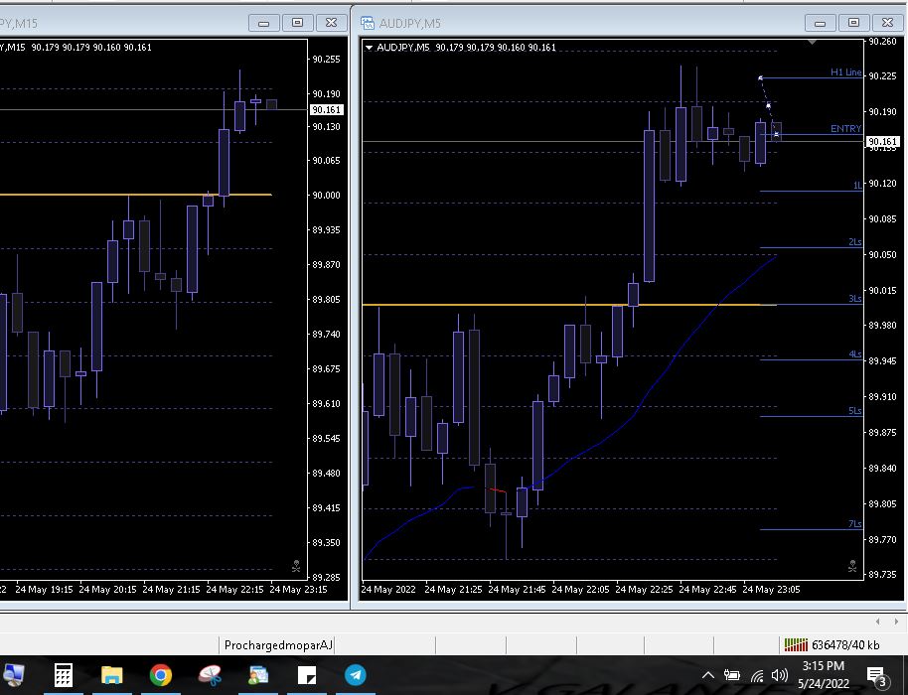
Task: Expand the triangle dropdown beside AUDJPY,M5 in the chart
Action: click(369, 48)
